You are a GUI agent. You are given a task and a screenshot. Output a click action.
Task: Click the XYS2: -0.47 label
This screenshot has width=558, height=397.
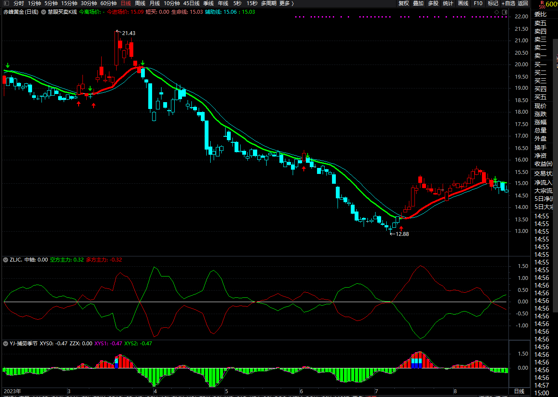(138, 343)
